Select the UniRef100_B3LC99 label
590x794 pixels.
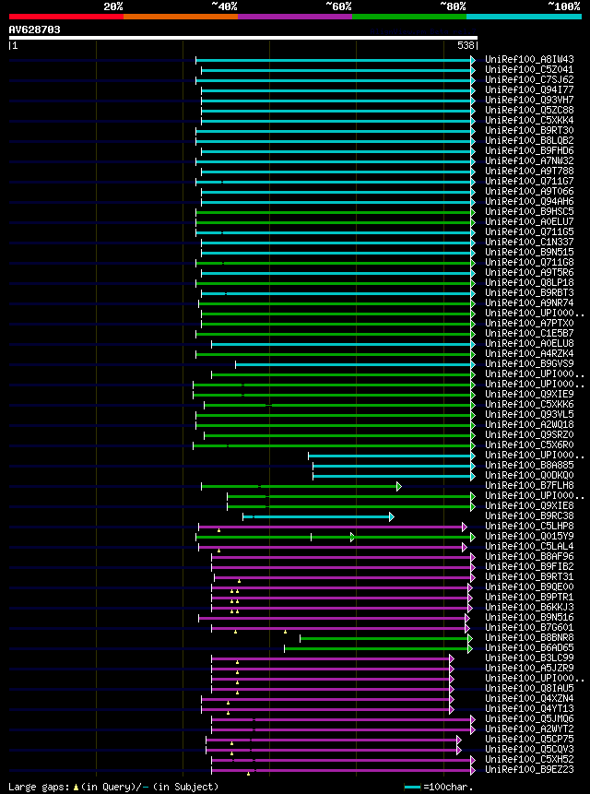tap(529, 658)
